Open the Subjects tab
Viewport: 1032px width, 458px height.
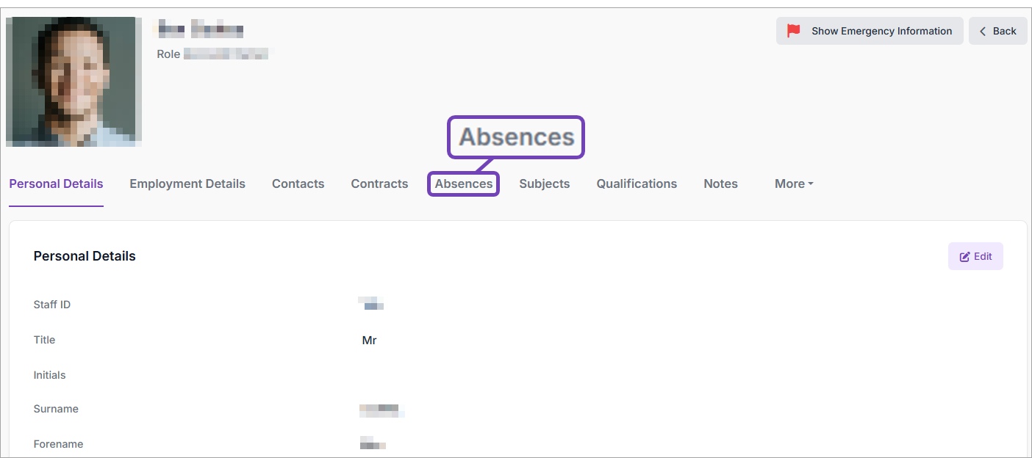(545, 183)
